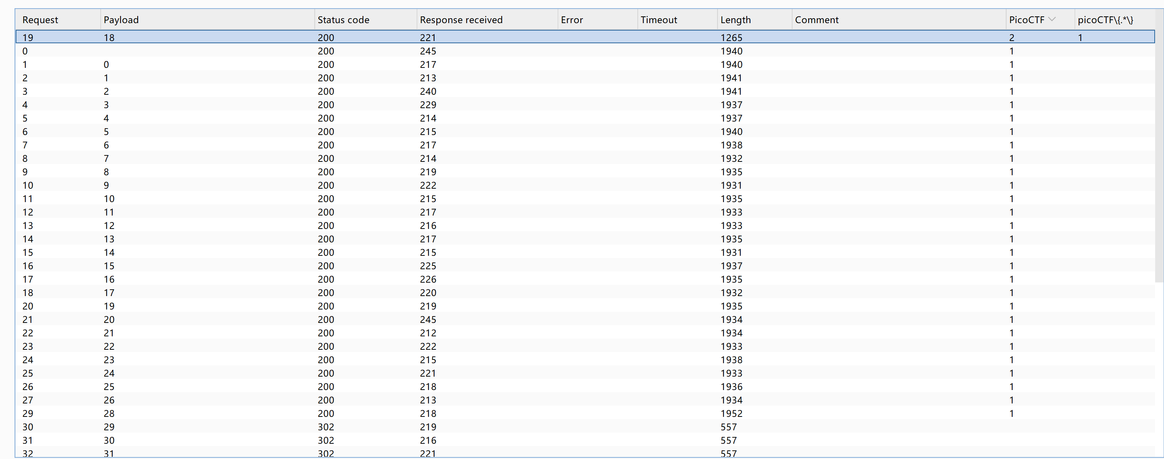Click the PicoCTF column header
Screen dimensions: 1164x459
1040,20
